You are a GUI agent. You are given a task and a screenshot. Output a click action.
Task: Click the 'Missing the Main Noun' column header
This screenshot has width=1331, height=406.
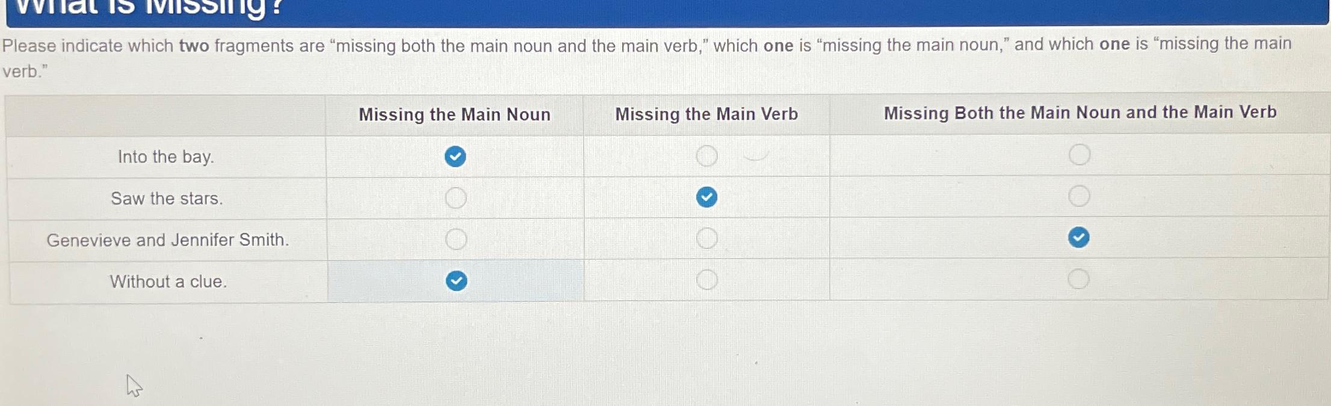[454, 114]
